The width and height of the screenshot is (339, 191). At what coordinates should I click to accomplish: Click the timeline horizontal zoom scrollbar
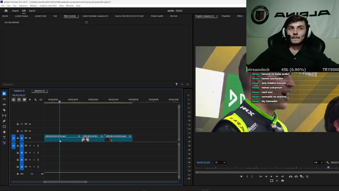point(65,182)
